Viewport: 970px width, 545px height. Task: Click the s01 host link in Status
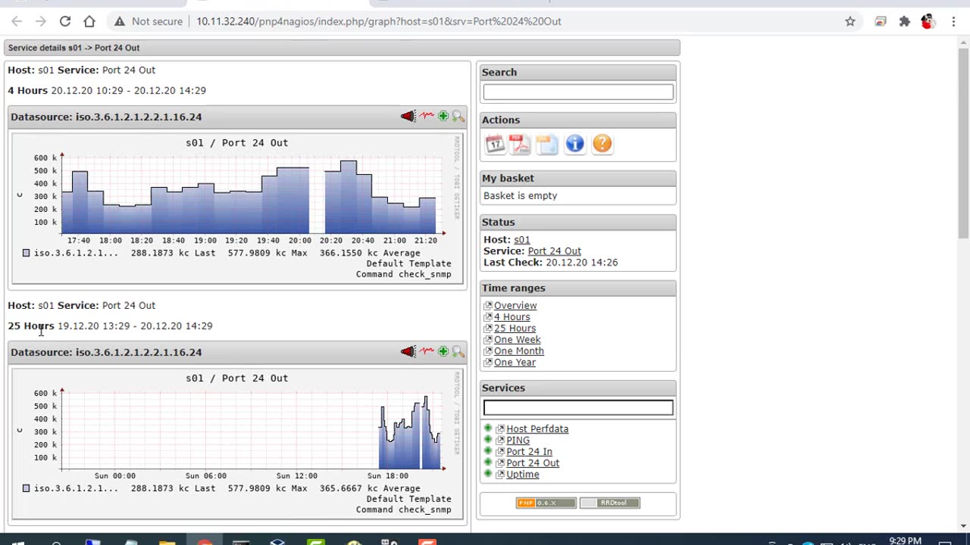[522, 240]
